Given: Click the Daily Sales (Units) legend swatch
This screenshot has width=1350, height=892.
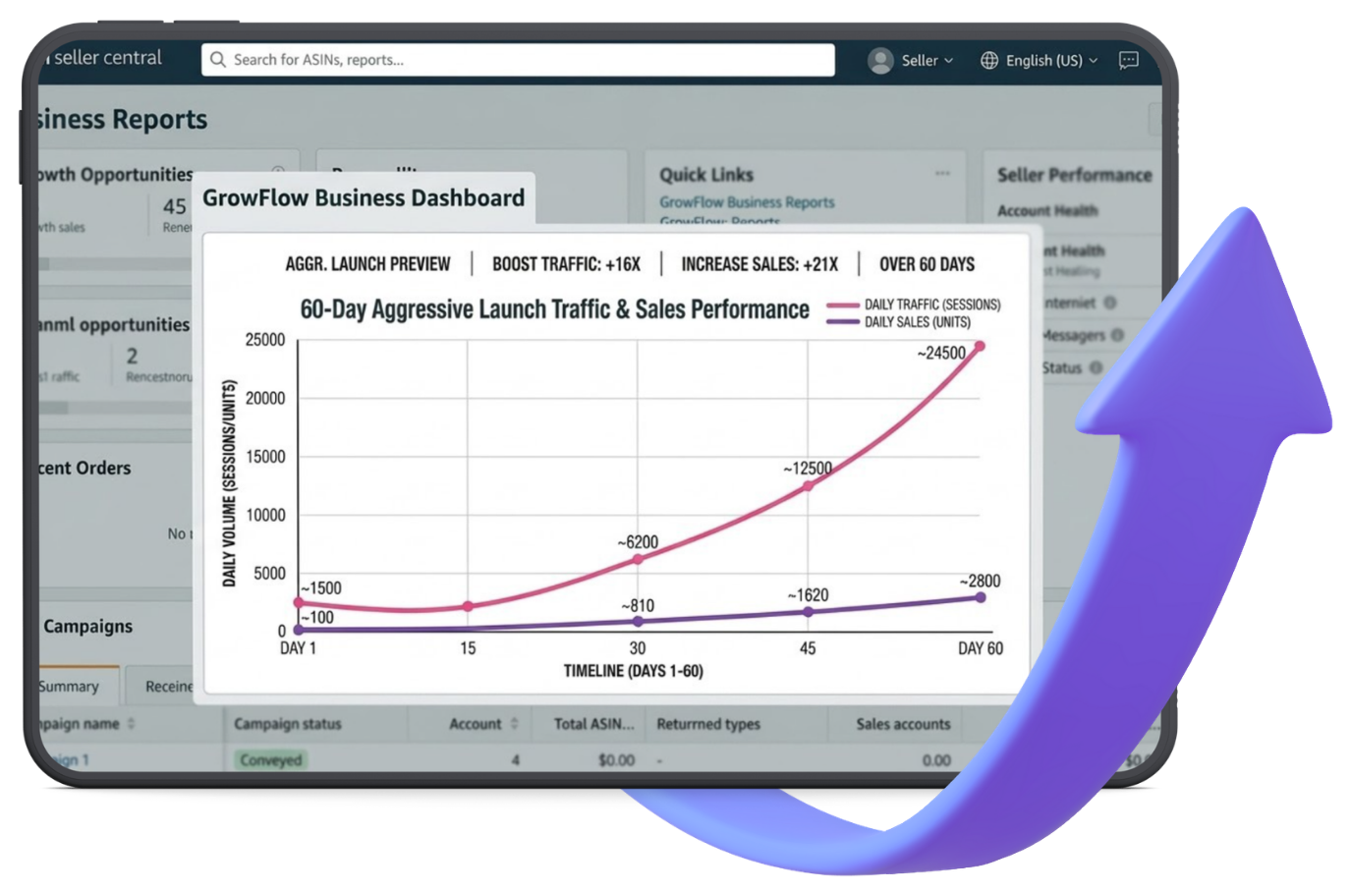Looking at the screenshot, I should coord(843,322).
